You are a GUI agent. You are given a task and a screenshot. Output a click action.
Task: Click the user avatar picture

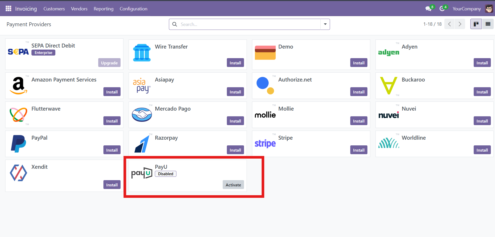(x=489, y=9)
